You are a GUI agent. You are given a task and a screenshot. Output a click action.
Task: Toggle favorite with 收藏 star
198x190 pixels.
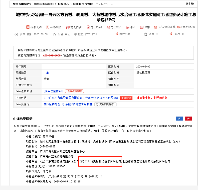click(146, 34)
